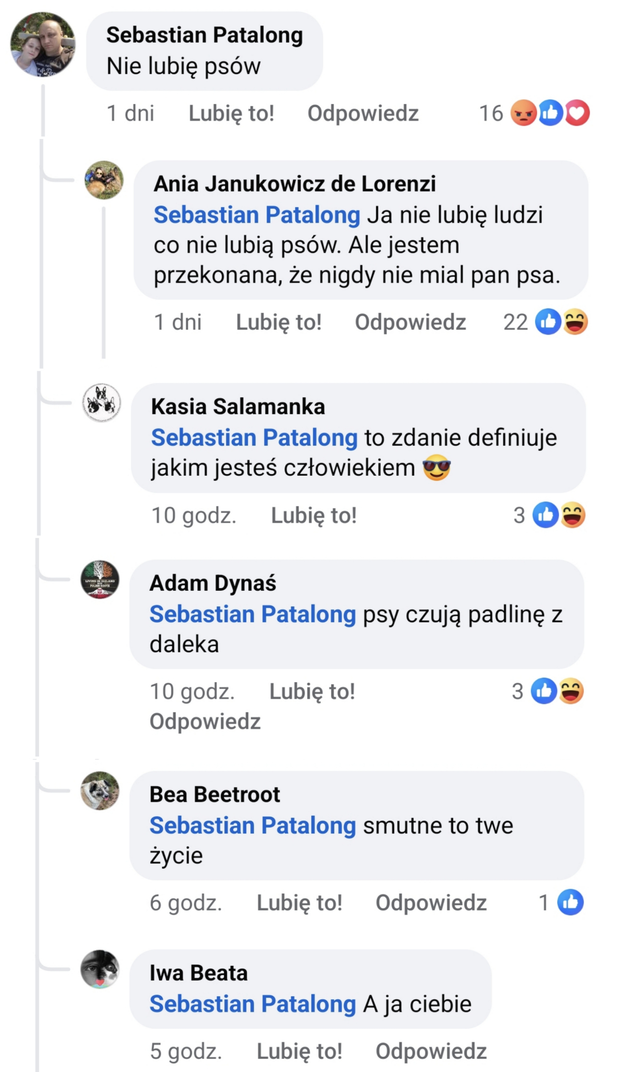The width and height of the screenshot is (621, 1072).
Task: Open Bea Beetroot's profile avatar
Action: [x=100, y=790]
